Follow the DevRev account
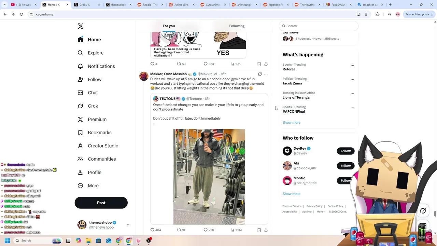 [346, 151]
